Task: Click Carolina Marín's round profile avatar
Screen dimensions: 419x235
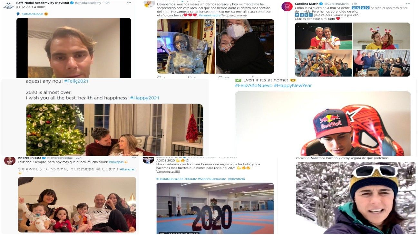Action: [x=287, y=6]
